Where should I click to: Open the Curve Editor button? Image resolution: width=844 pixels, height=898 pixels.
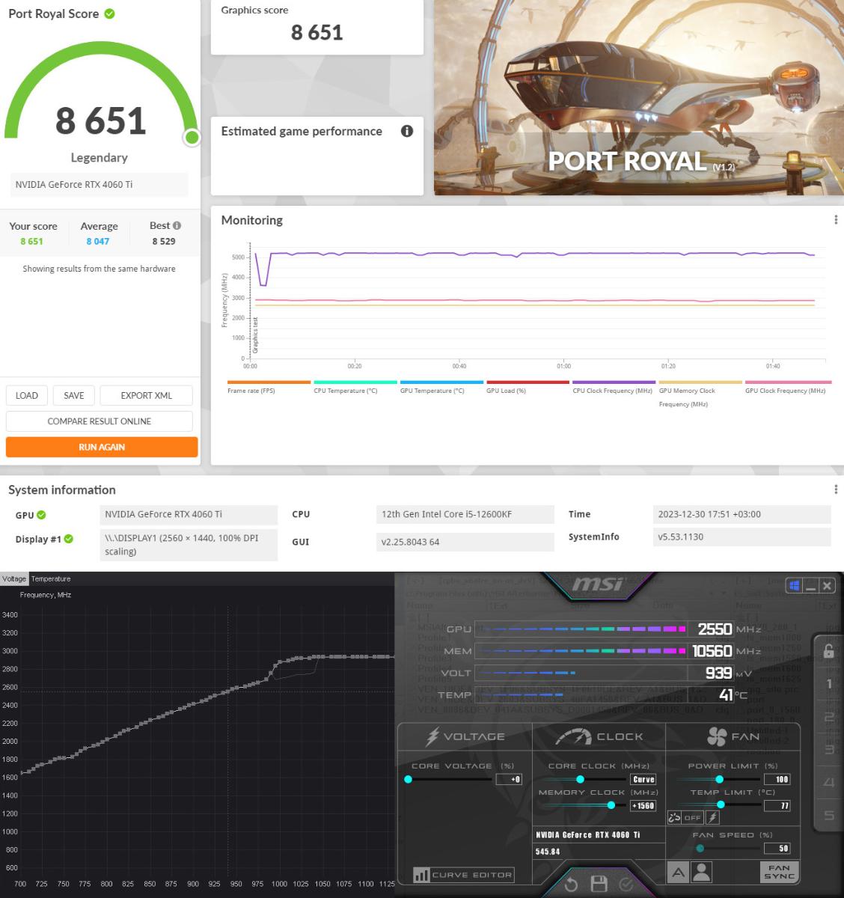tap(463, 875)
